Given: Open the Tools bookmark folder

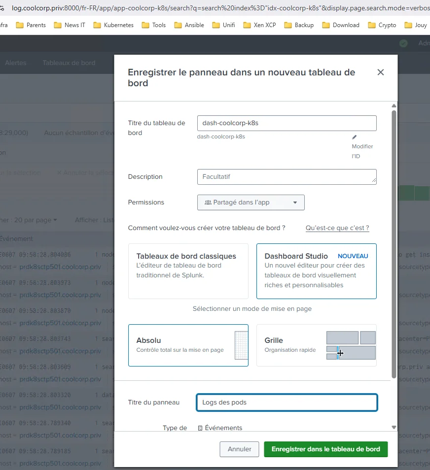Looking at the screenshot, I should [x=154, y=25].
